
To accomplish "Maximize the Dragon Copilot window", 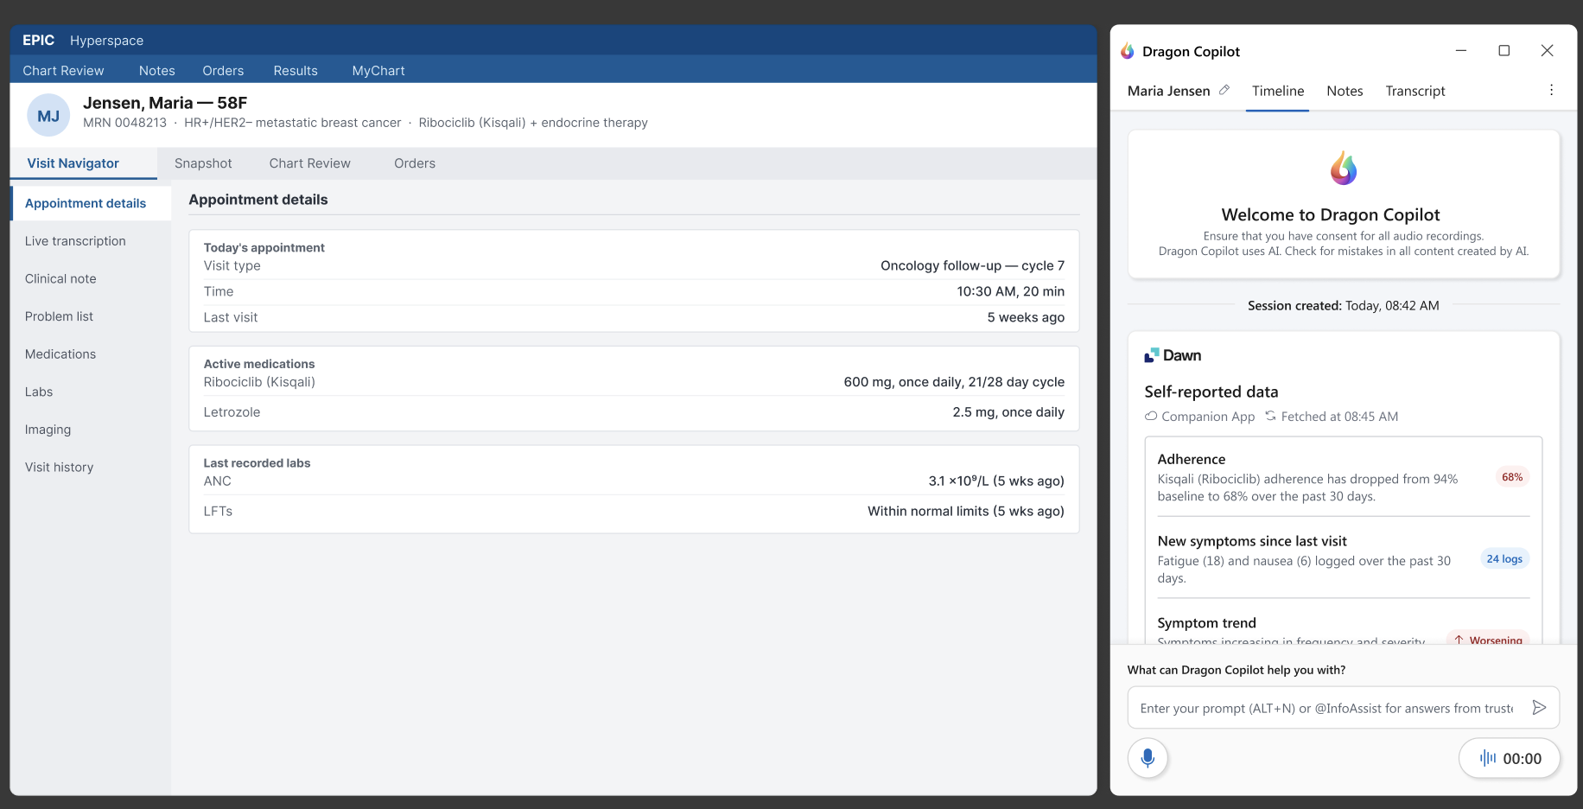I will point(1504,51).
